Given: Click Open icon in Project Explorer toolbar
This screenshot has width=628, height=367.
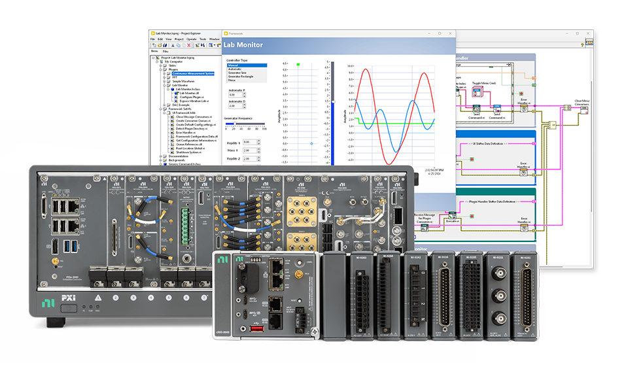Looking at the screenshot, I should pyautogui.click(x=160, y=45).
